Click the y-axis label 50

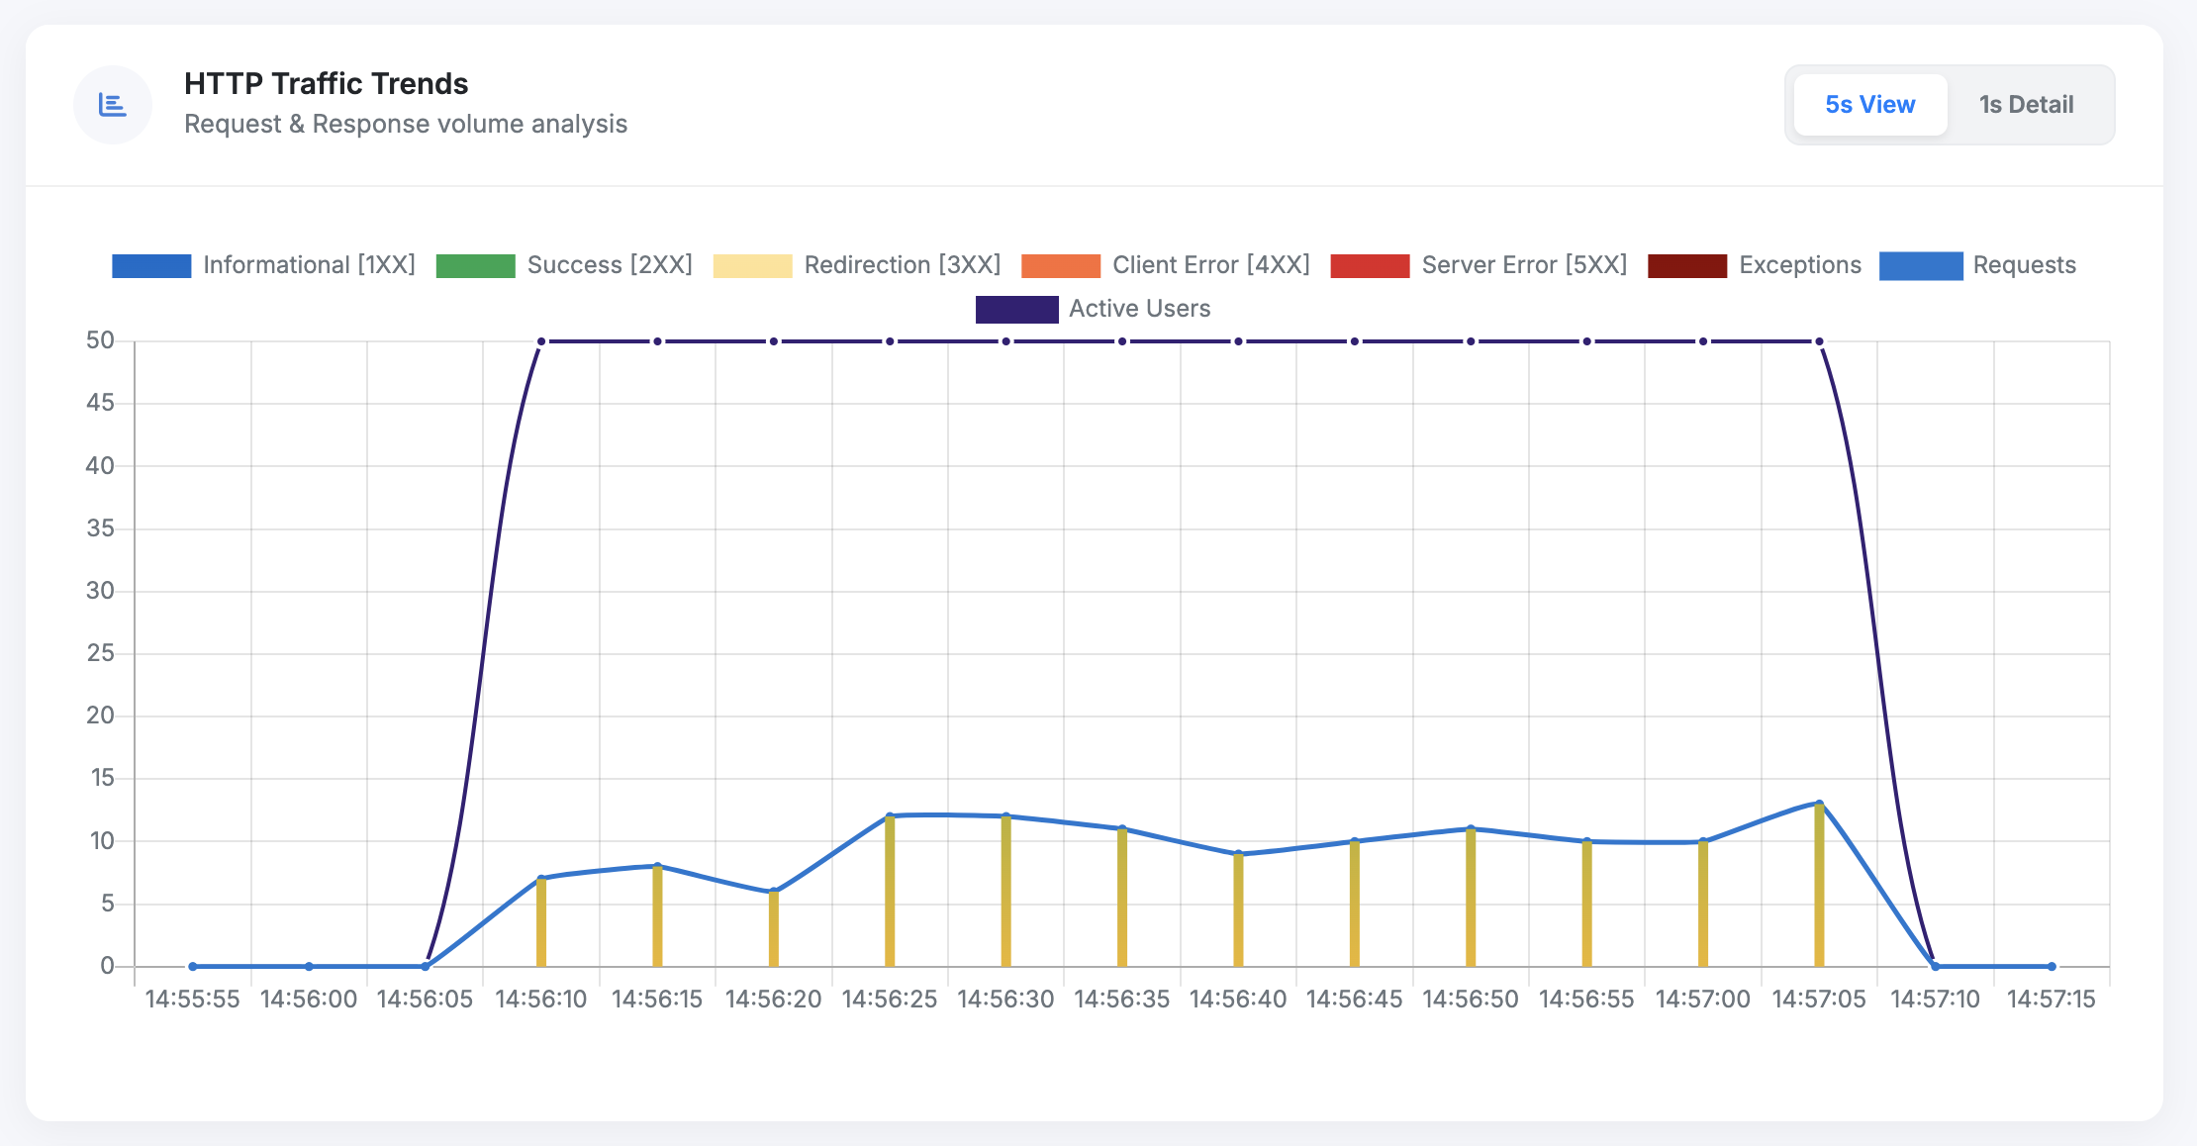click(x=101, y=340)
